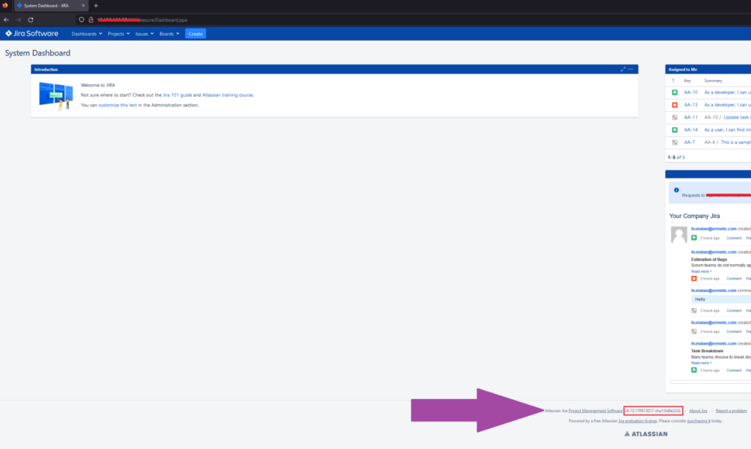Click the Estimation of Bugs title
751x449 pixels.
pyautogui.click(x=709, y=259)
